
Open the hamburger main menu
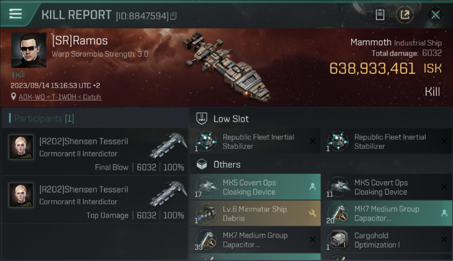(x=16, y=14)
